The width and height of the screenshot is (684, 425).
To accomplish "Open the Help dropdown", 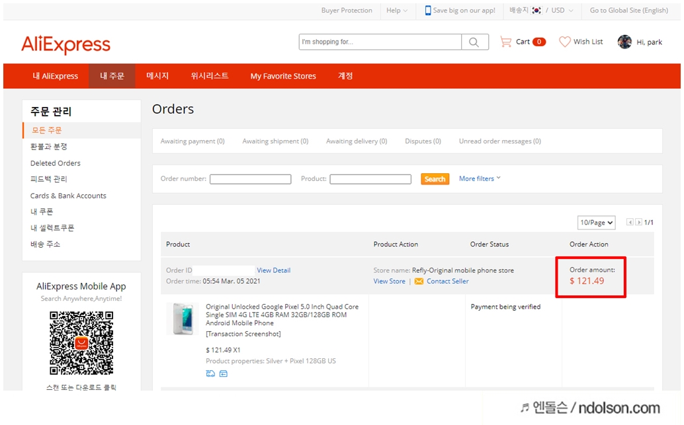I will coord(396,10).
